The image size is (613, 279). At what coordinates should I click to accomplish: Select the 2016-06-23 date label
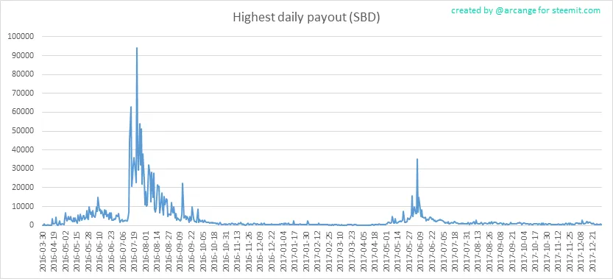click(111, 251)
